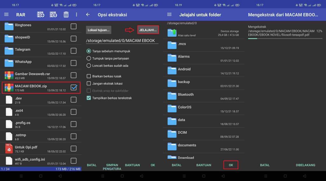Screen dimensions: 326x181
Task: Open hamburger menu beside Jelajahi untuk folder
Action: click(169, 15)
